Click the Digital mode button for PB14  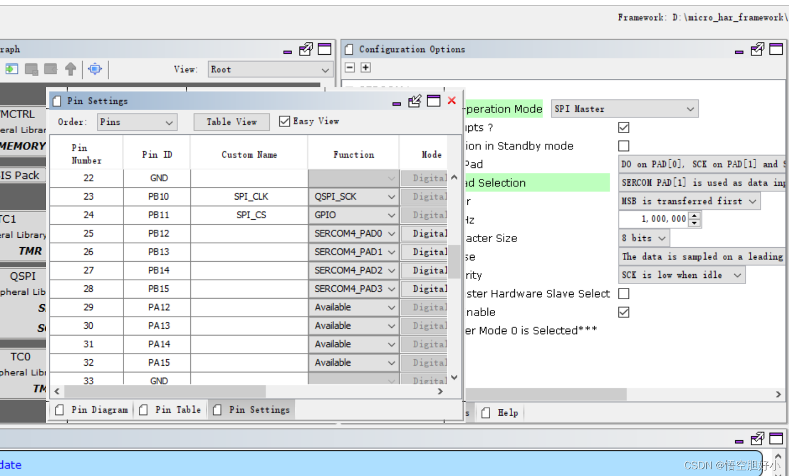[424, 271]
